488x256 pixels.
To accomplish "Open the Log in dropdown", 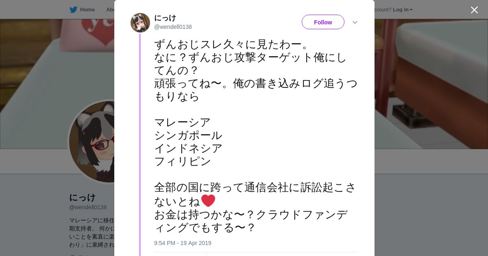I will click(401, 10).
